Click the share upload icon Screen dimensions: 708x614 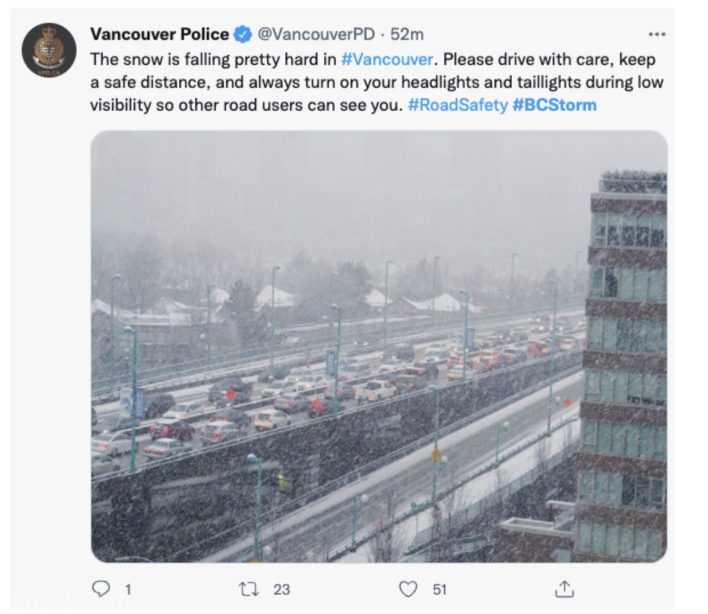coord(564,588)
